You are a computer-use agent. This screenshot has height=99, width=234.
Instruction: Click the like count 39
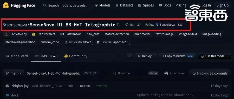click(x=139, y=25)
